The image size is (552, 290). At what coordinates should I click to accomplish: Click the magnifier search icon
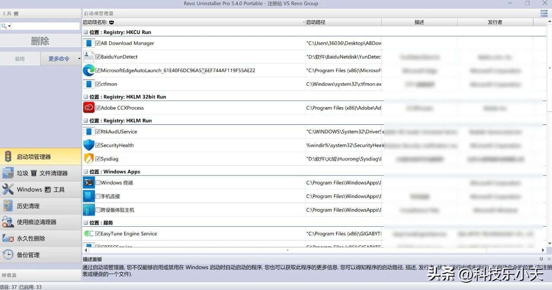(3, 25)
